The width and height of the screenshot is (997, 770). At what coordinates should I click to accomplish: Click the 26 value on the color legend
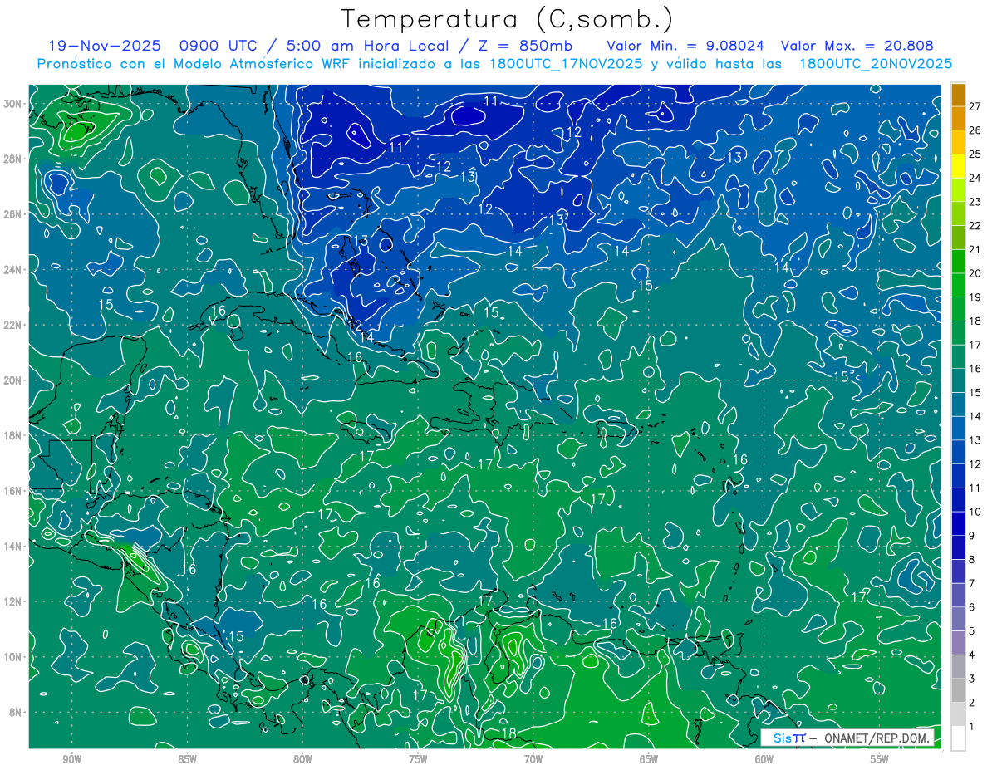coord(975,130)
